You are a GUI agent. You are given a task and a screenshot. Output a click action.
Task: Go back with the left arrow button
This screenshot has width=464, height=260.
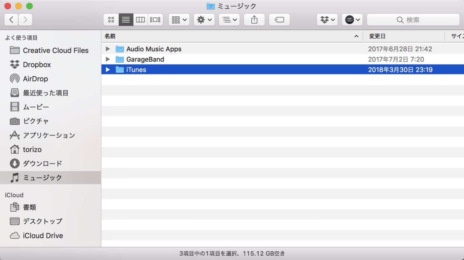[x=11, y=20]
